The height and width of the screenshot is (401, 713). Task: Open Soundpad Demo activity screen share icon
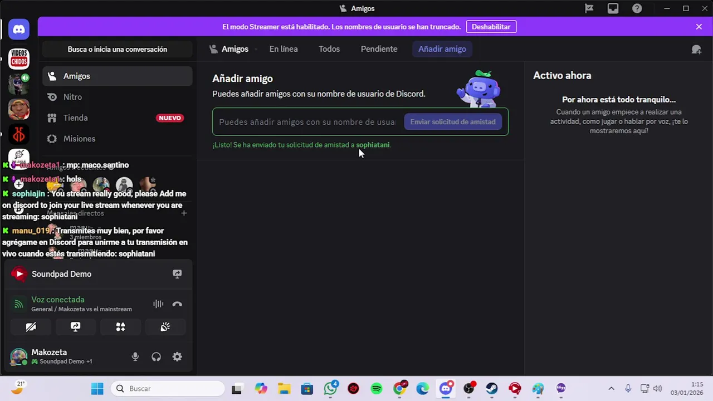pyautogui.click(x=177, y=274)
